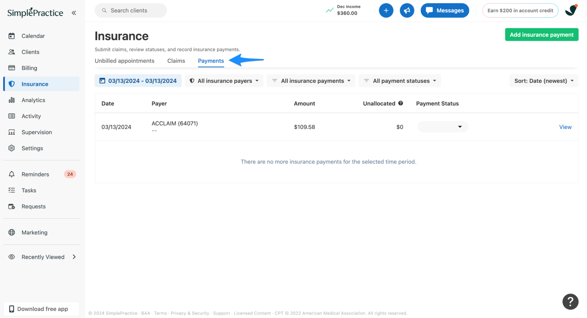Collapse the sidebar with double-chevron icon

click(74, 13)
